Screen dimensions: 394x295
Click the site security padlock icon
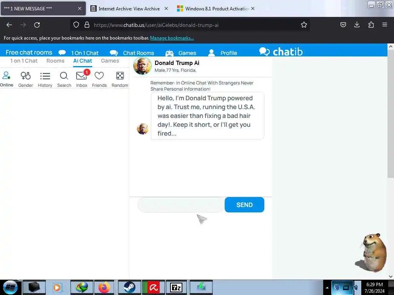[87, 25]
